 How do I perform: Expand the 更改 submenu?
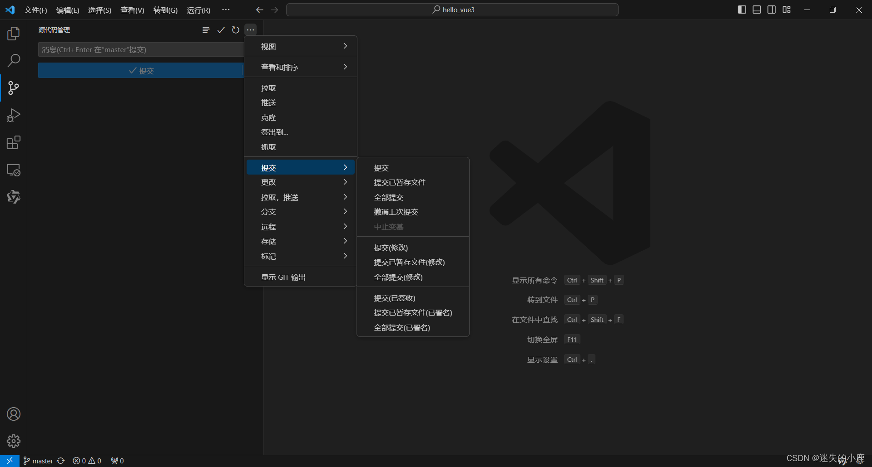[x=301, y=182]
